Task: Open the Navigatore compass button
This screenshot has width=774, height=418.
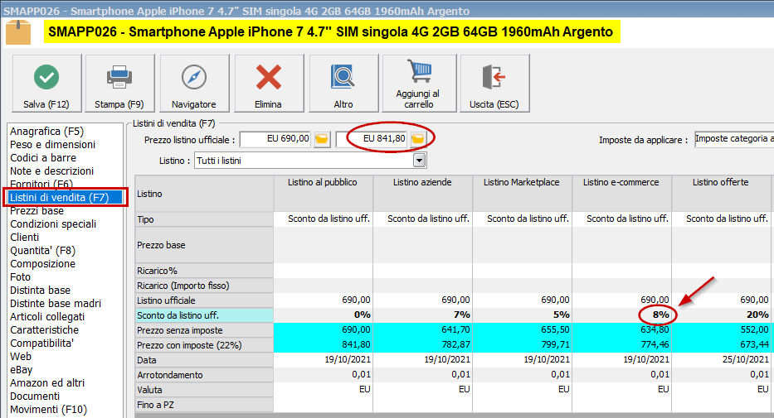Action: pos(194,84)
